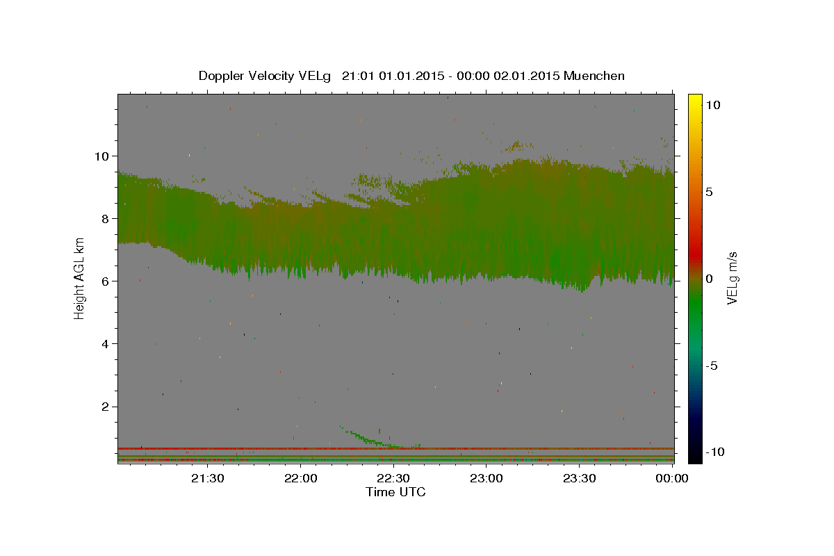834x556 pixels.
Task: Click the 23:30 time axis tick label
Action: pyautogui.click(x=579, y=477)
